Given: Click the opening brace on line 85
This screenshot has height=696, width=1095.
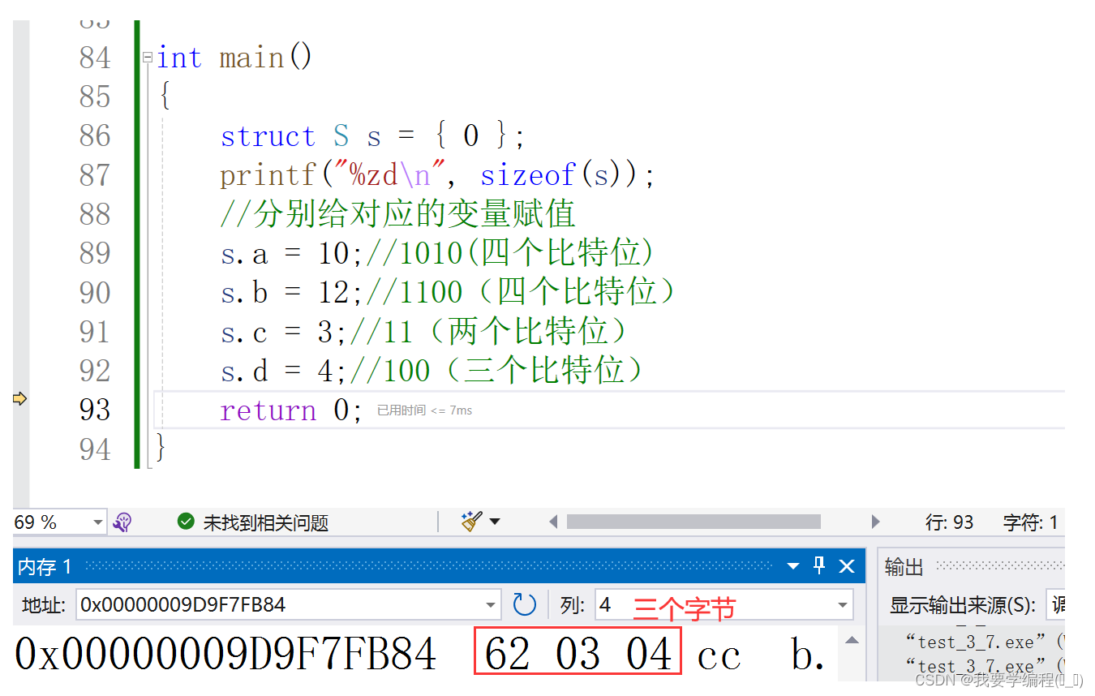Looking at the screenshot, I should pyautogui.click(x=165, y=97).
